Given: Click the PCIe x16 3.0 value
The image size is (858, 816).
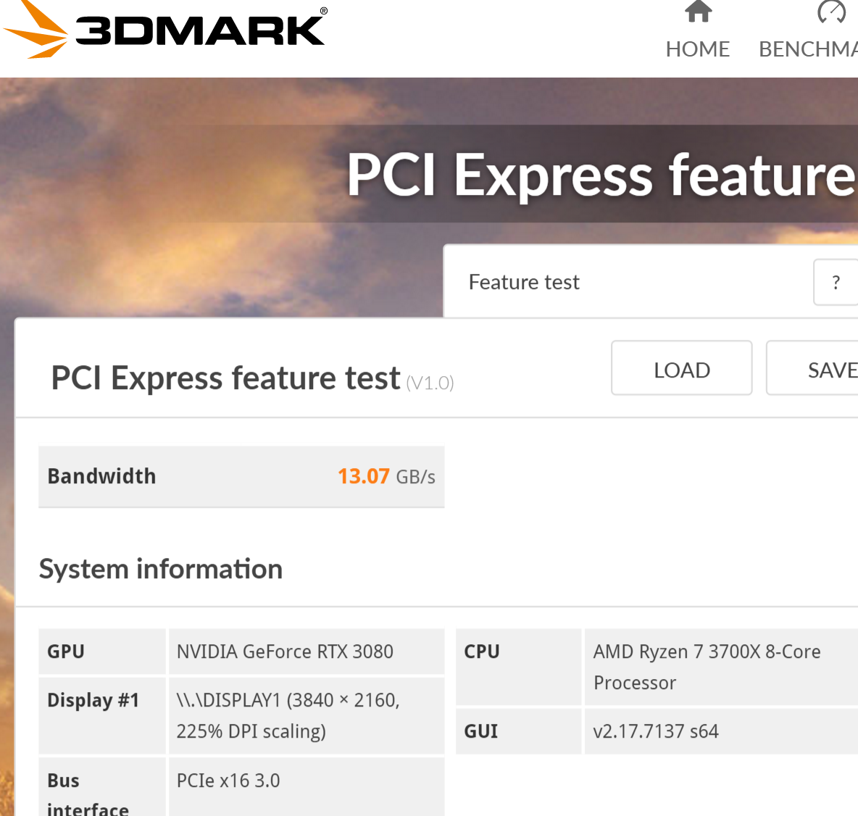Looking at the screenshot, I should pyautogui.click(x=228, y=780).
